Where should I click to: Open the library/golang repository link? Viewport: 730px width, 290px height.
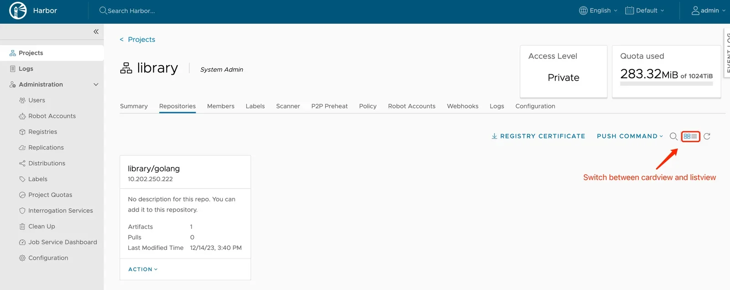click(x=154, y=169)
